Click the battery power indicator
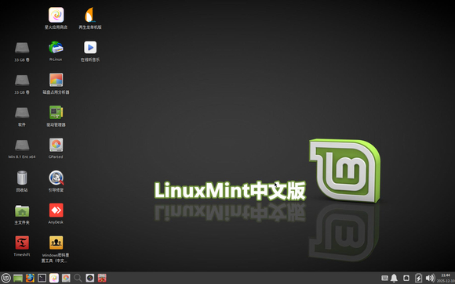Viewport: 455px width, 284px height. [x=418, y=278]
